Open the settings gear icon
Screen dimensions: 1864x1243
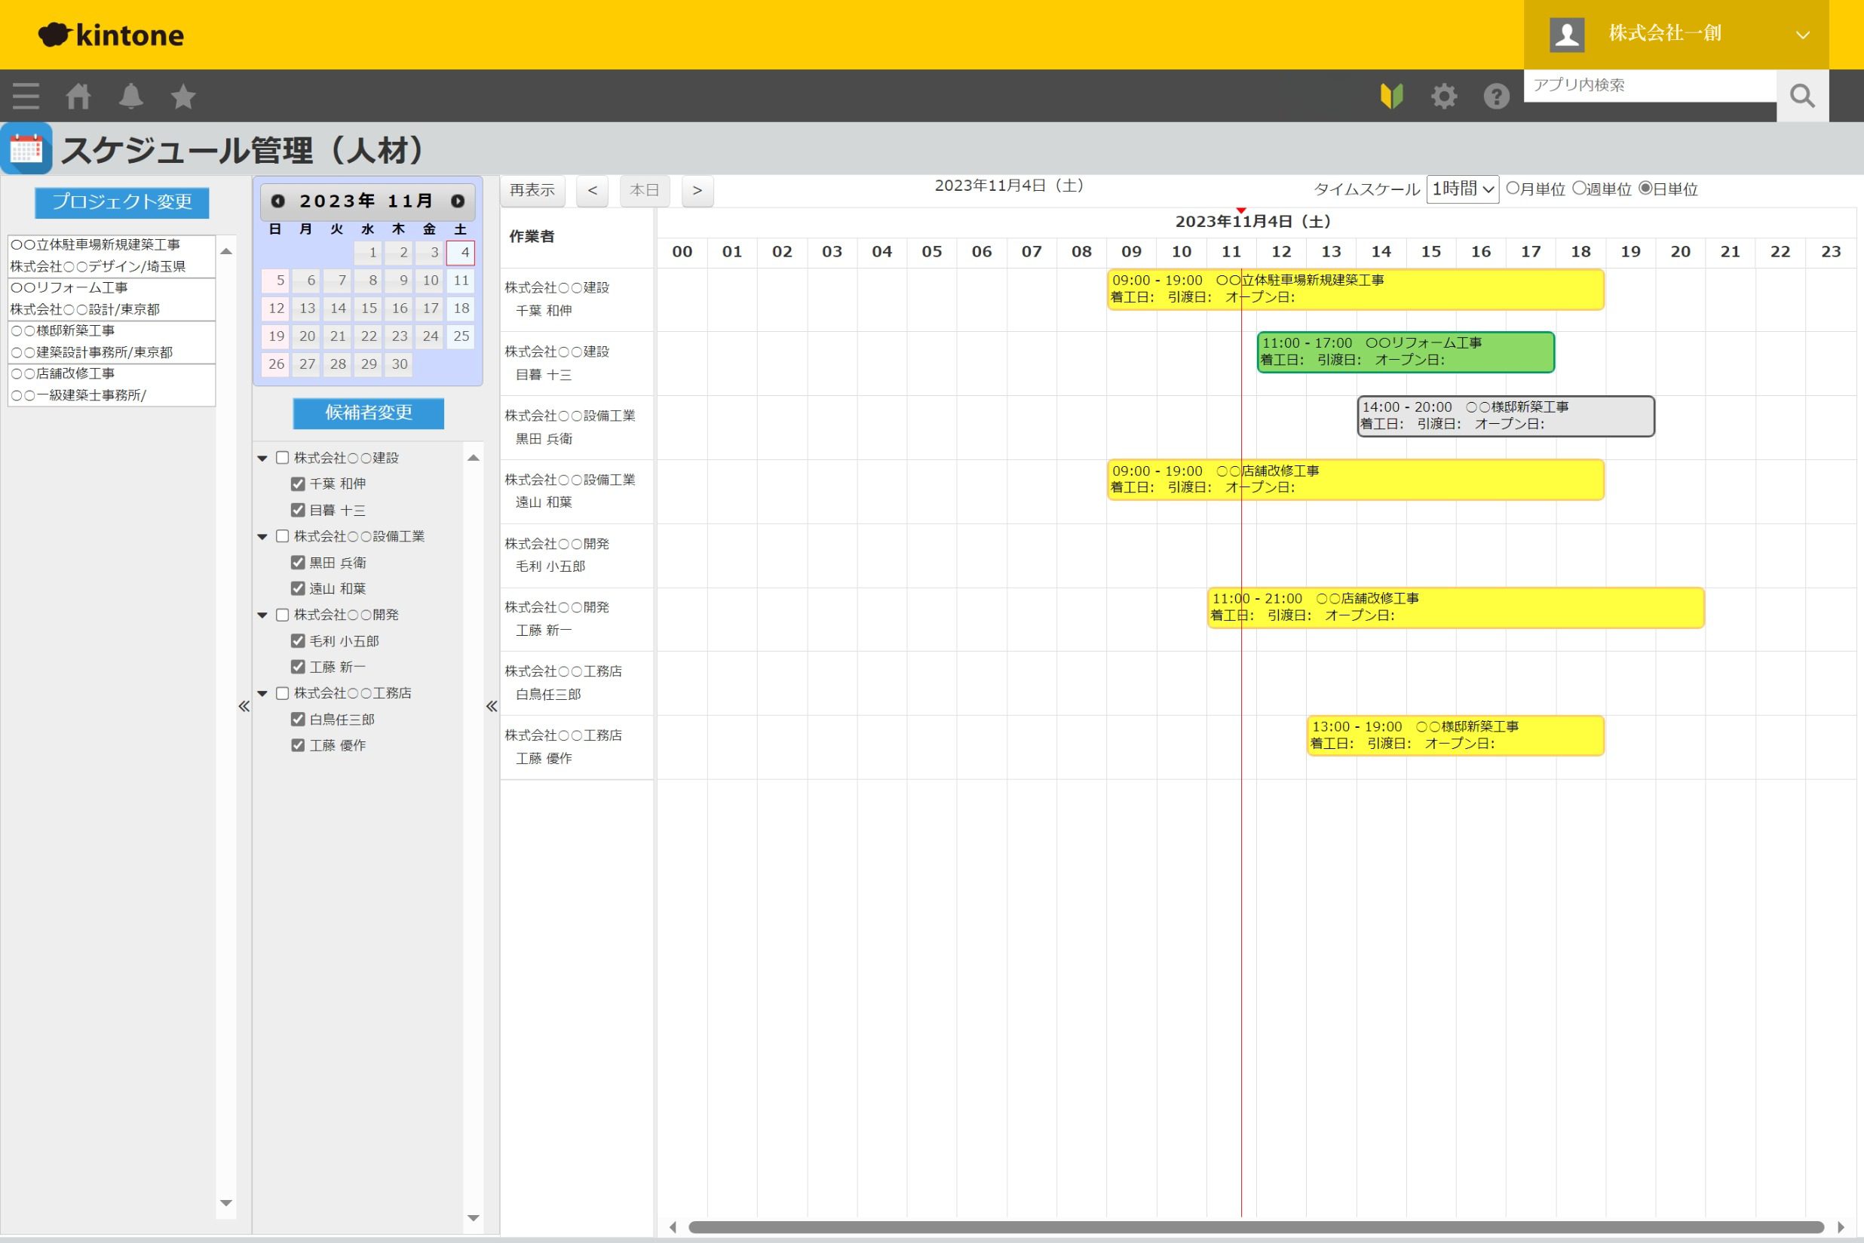pos(1444,96)
